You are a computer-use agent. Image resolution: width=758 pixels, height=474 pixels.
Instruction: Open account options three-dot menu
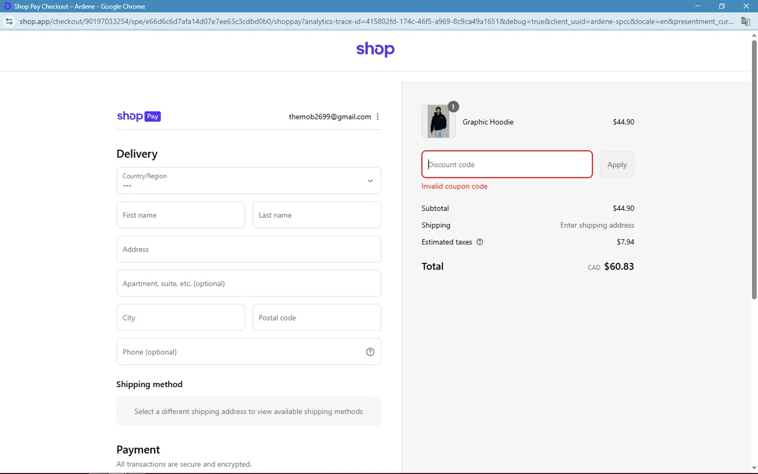click(x=377, y=117)
